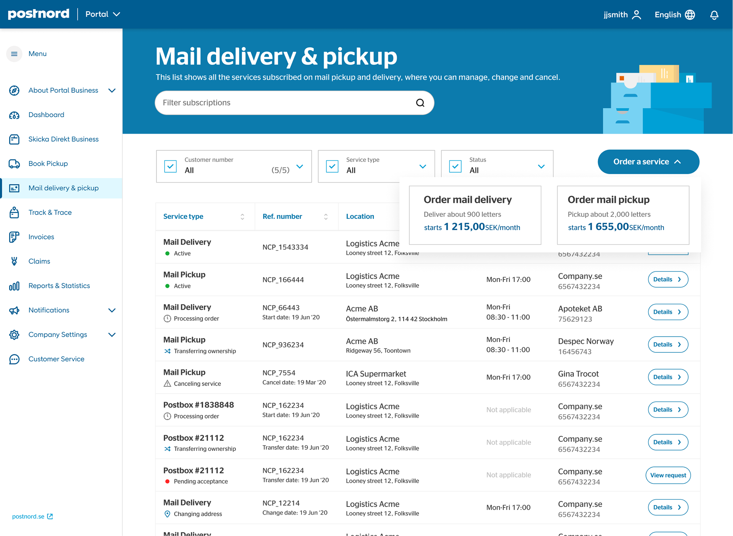Click reference number NCP_1543334
Image resolution: width=733 pixels, height=536 pixels.
(285, 247)
